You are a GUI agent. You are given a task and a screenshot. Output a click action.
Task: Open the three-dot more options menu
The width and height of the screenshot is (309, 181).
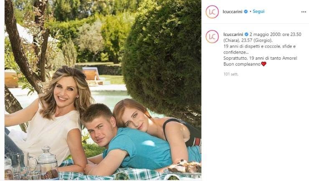click(304, 12)
